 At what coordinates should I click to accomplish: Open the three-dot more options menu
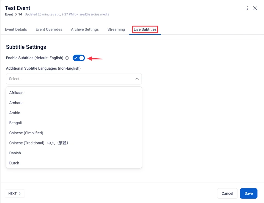(x=247, y=8)
